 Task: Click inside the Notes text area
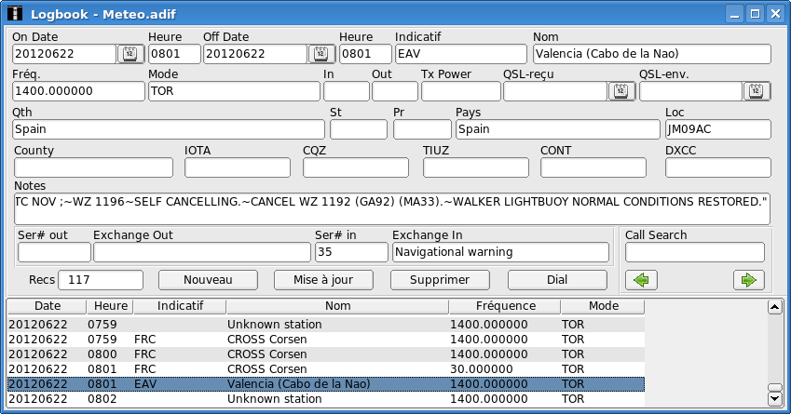[392, 208]
